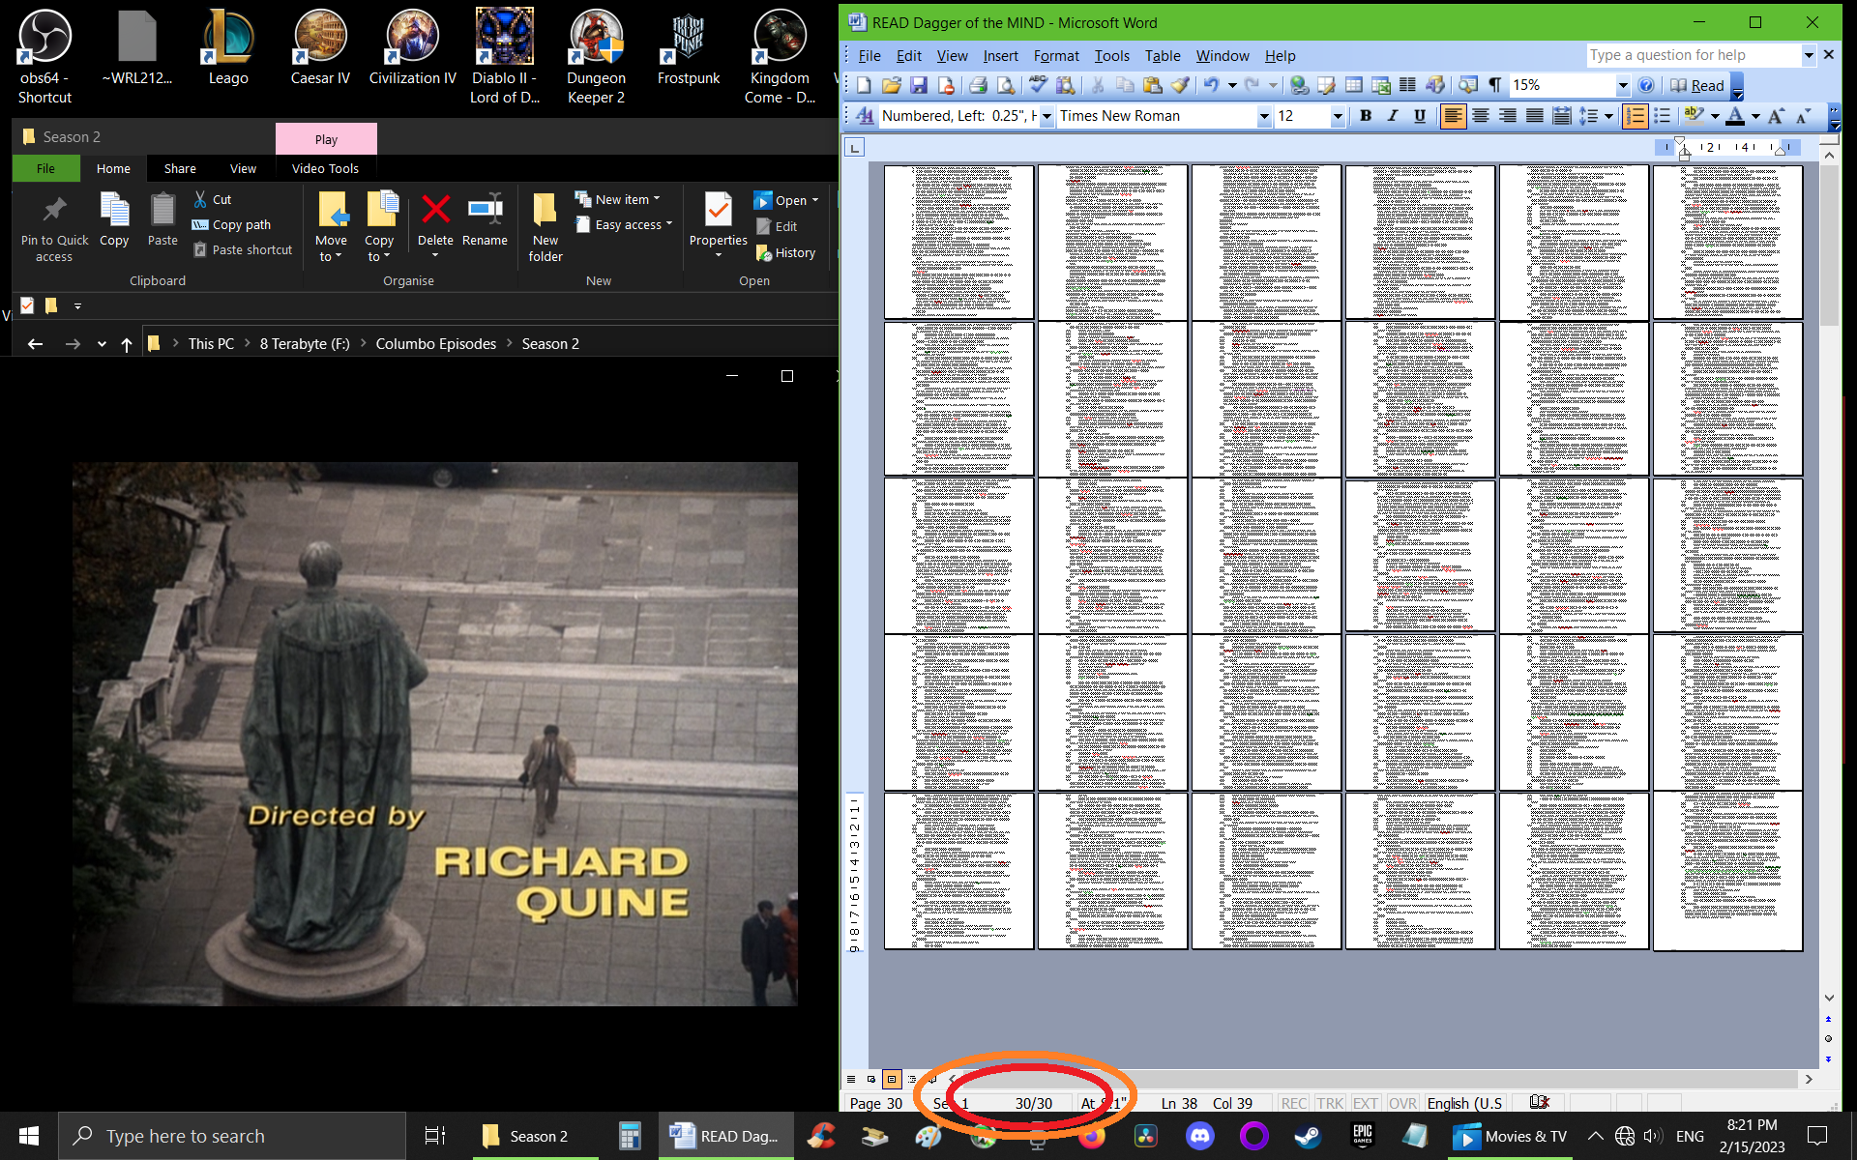Toggle Align Left paragraph button
Viewport: 1857px width, 1160px height.
coord(1453,116)
